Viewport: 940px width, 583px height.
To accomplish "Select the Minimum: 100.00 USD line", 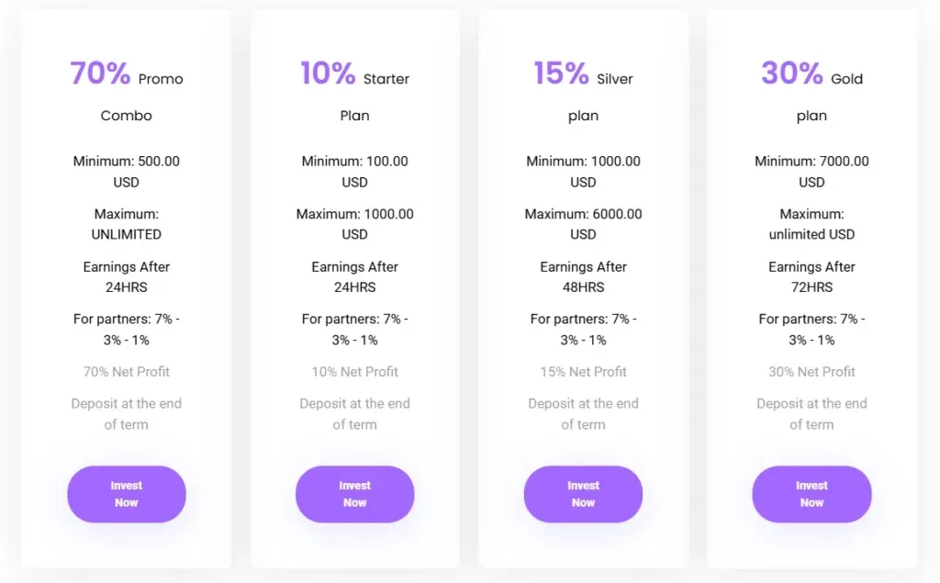I will 354,172.
